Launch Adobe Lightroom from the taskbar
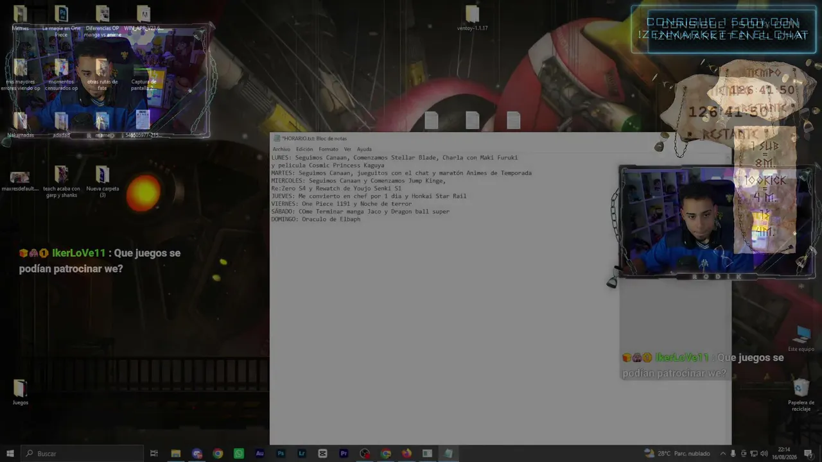Screen dimensions: 822x462 302,454
